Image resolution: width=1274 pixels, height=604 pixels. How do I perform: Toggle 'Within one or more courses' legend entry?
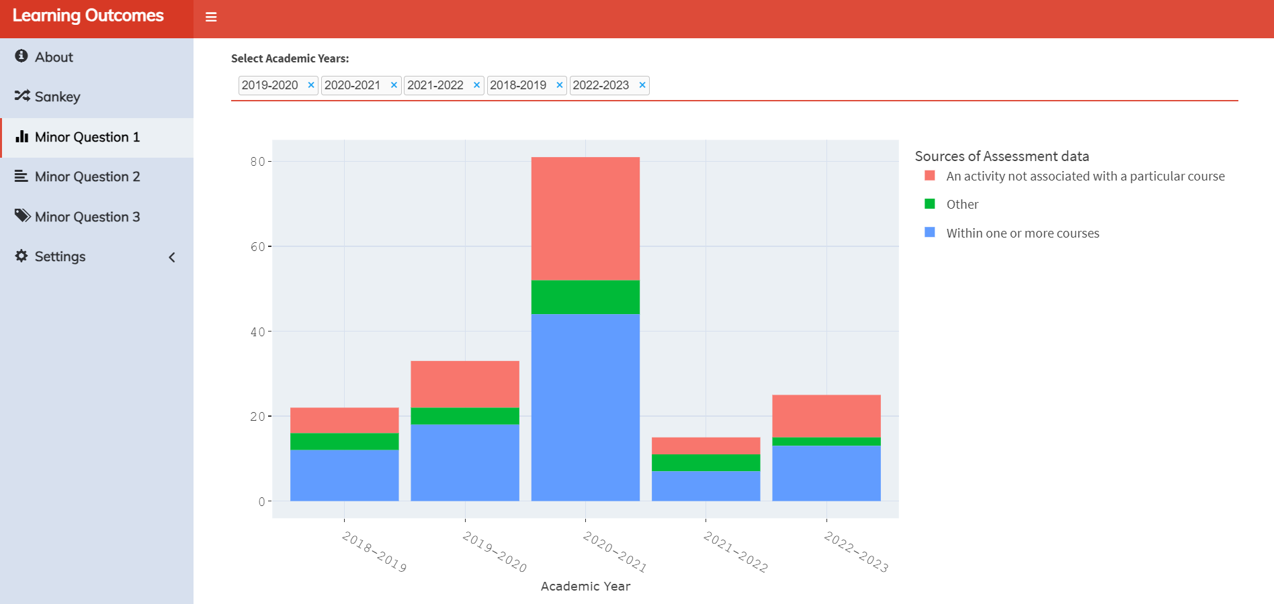tap(1022, 234)
